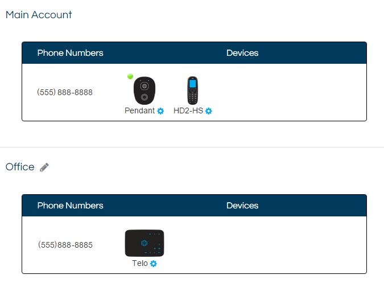Click the Telo base station image
The height and width of the screenshot is (295, 384).
tap(144, 243)
